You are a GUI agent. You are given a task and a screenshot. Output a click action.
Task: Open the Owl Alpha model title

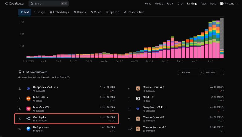pos(40,117)
